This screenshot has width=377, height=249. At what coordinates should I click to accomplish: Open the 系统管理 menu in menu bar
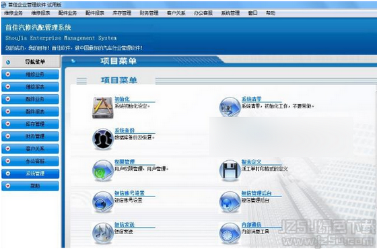[x=230, y=13]
